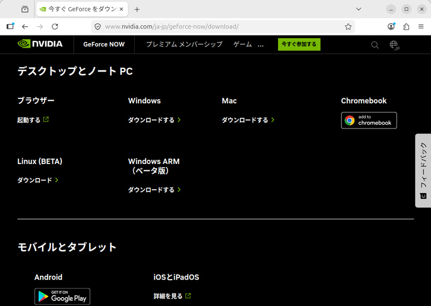Open the sidebar toggle icon
This screenshot has height=306, width=431.
tap(10, 26)
